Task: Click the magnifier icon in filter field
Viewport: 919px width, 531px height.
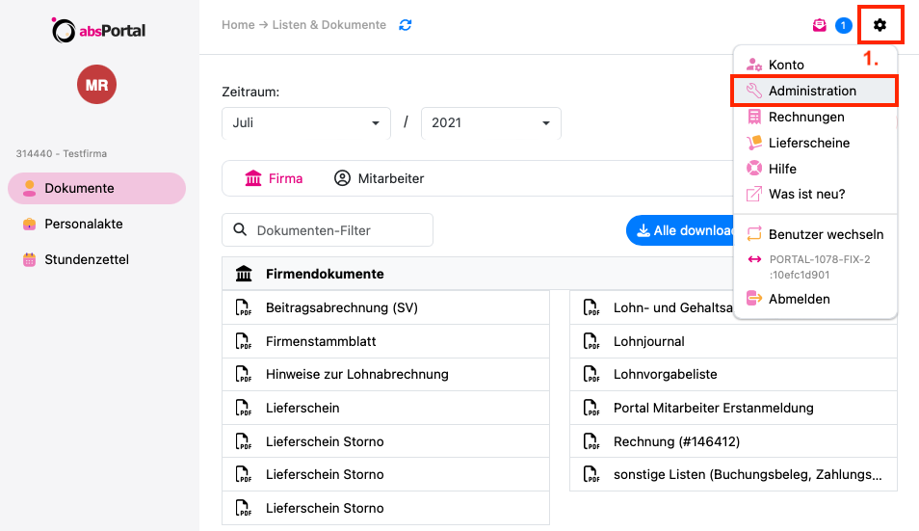Action: (x=240, y=229)
